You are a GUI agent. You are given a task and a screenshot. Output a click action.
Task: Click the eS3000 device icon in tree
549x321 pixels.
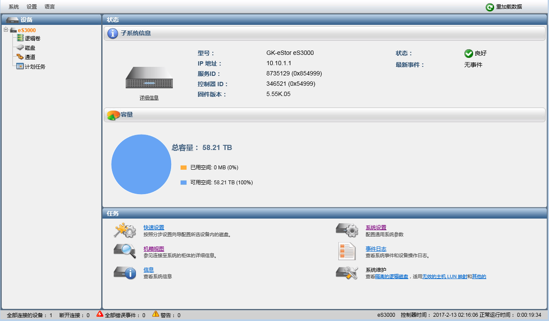coord(13,30)
